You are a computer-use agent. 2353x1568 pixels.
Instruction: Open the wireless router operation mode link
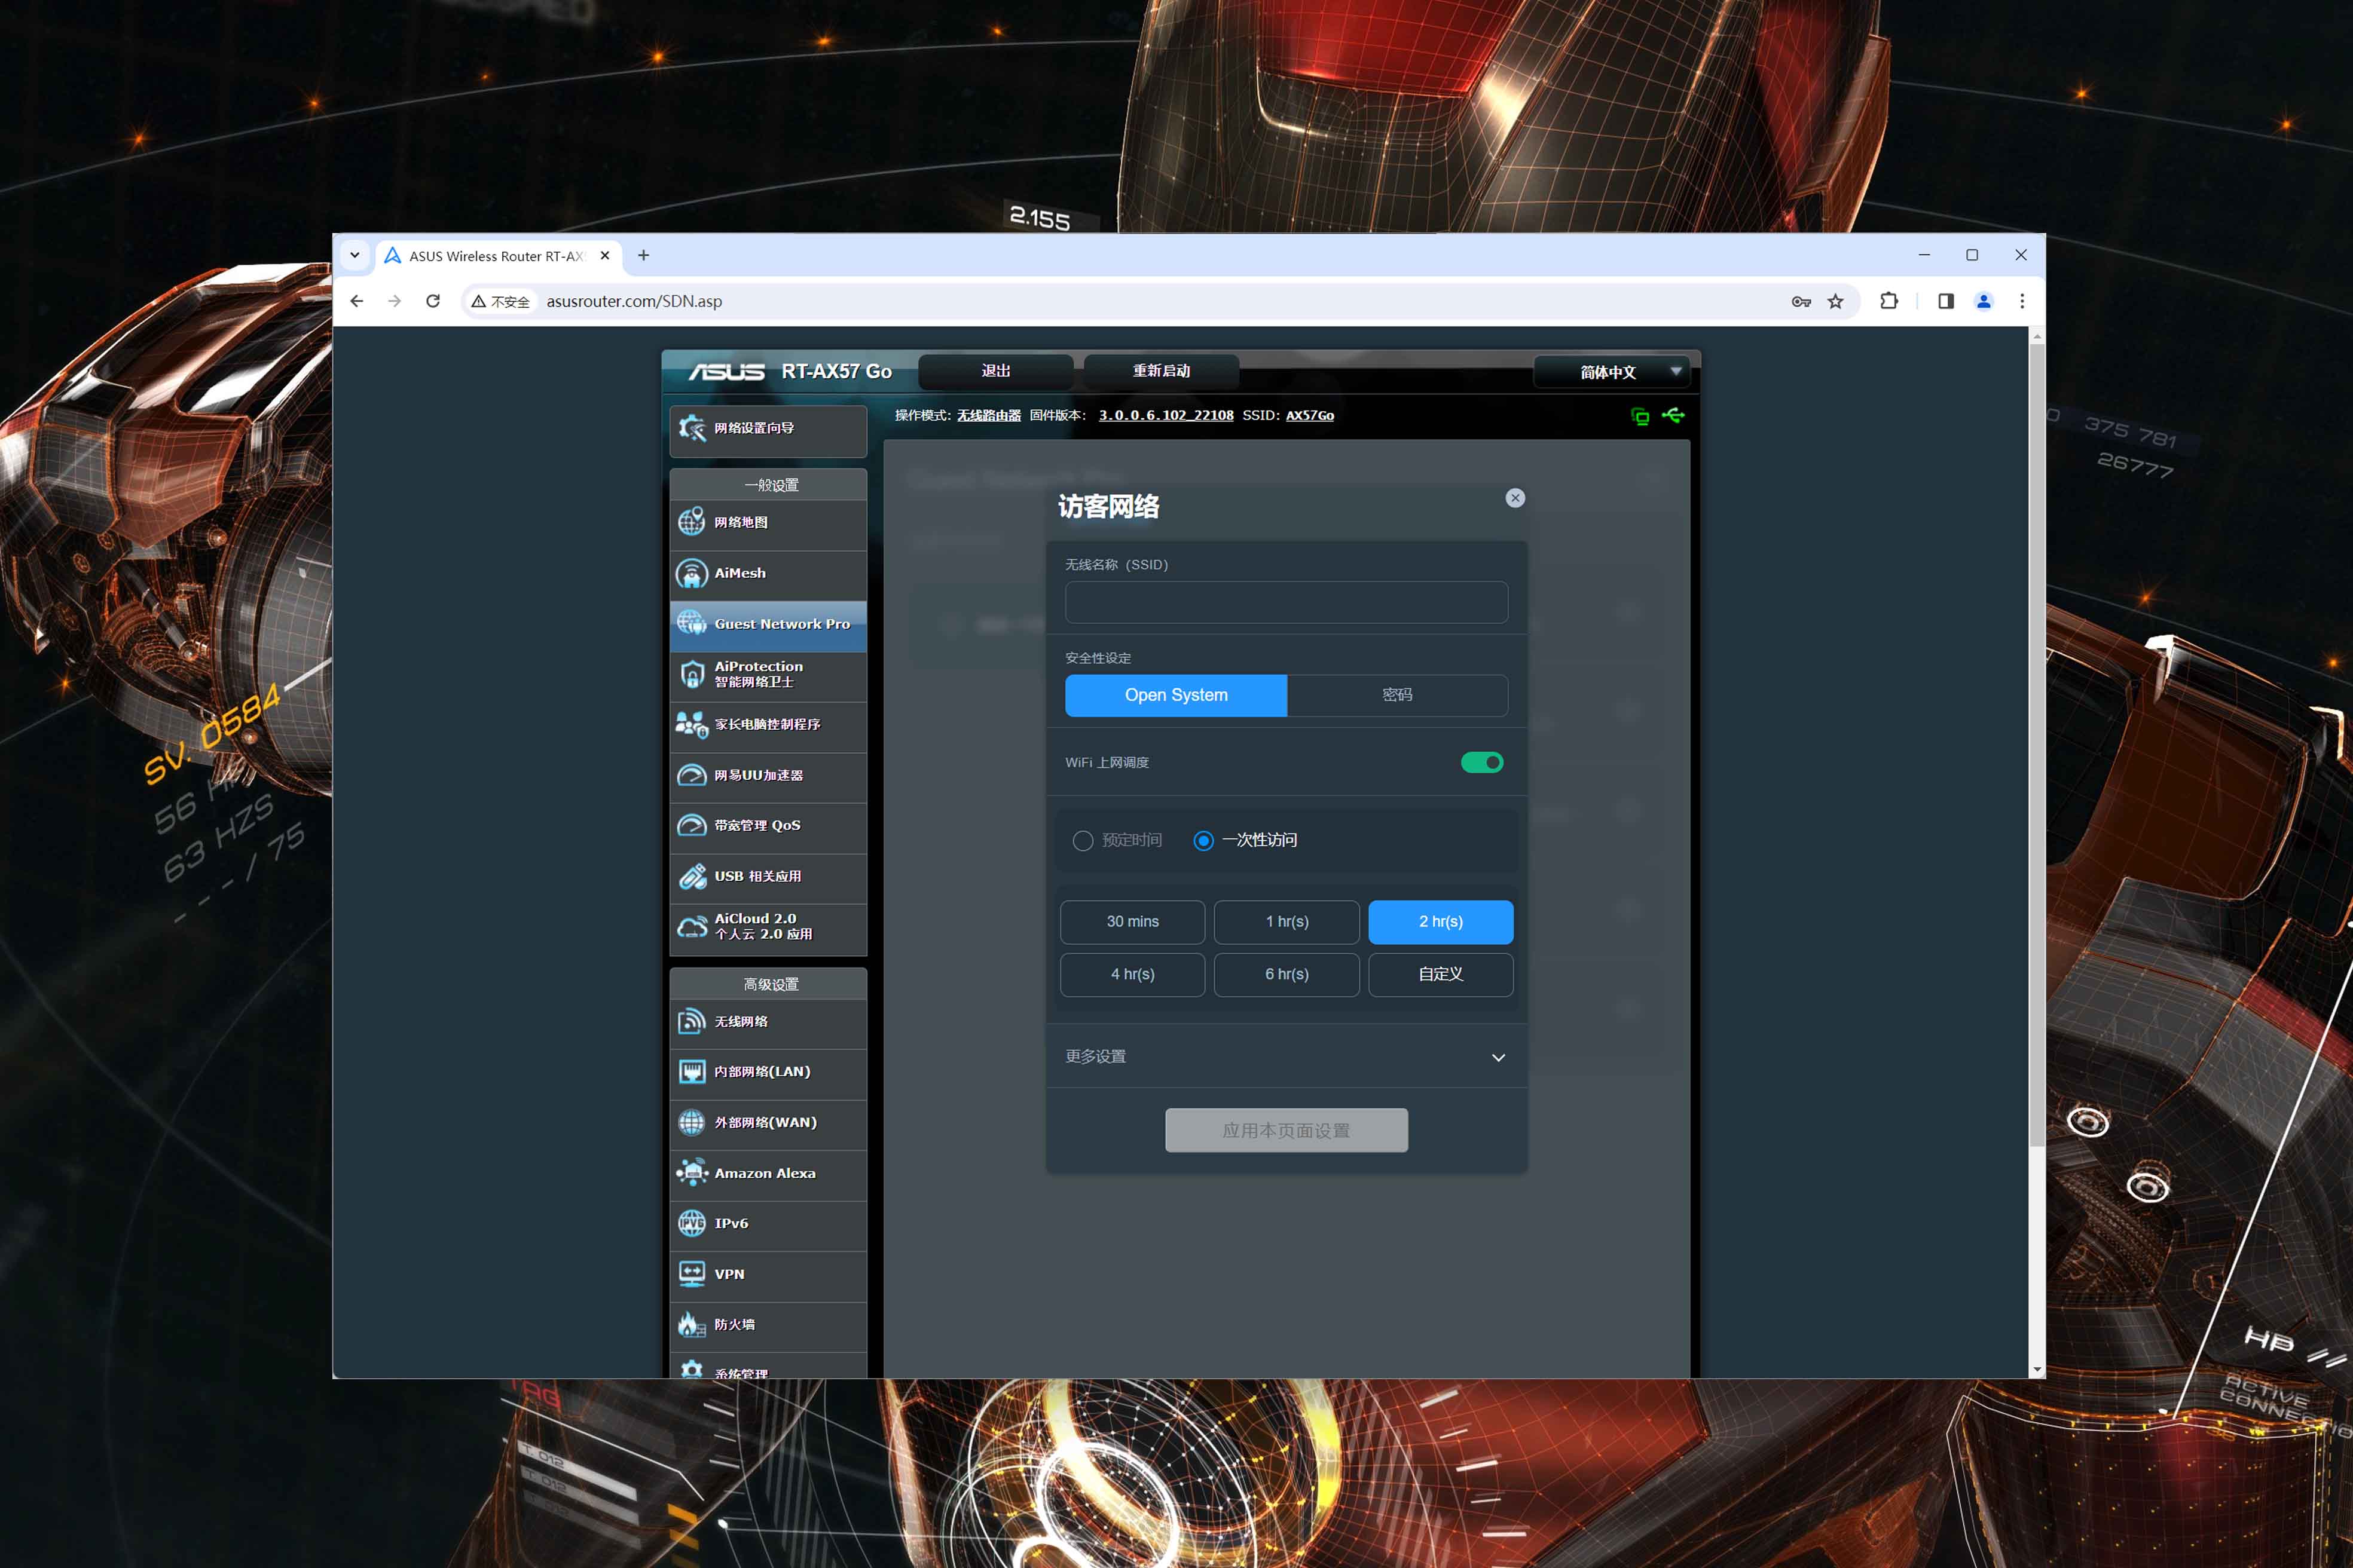coord(988,416)
